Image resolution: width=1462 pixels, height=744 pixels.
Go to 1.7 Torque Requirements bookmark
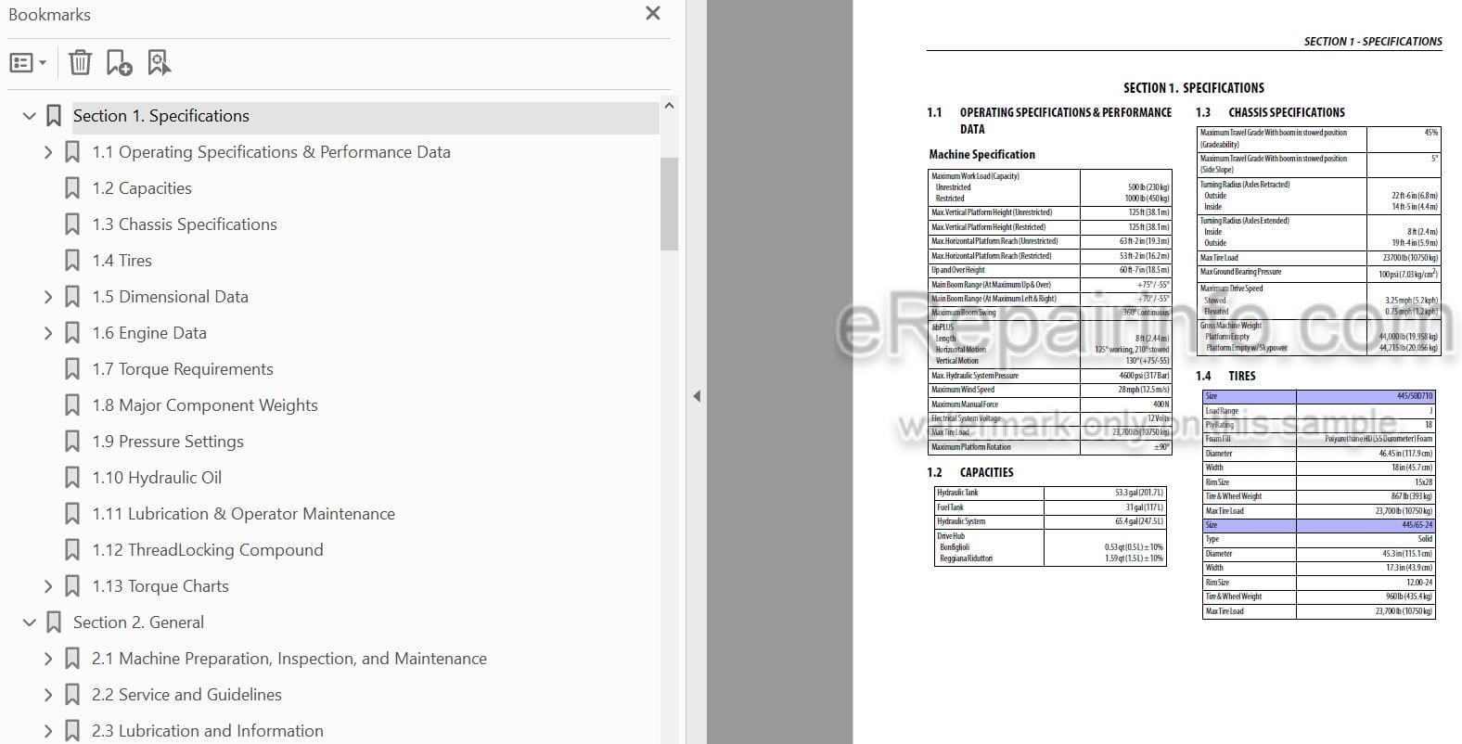tap(183, 369)
